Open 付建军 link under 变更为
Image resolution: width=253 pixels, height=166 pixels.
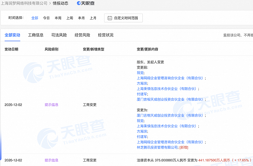click(x=142, y=137)
